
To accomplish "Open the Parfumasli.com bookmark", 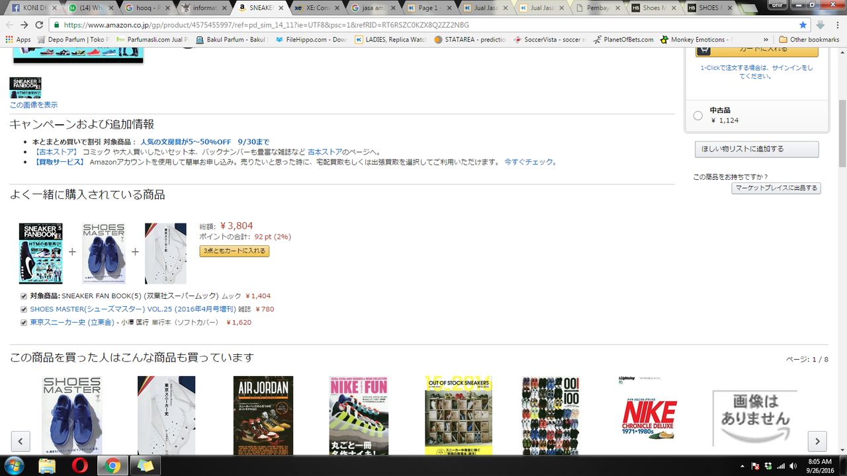I will tap(152, 40).
